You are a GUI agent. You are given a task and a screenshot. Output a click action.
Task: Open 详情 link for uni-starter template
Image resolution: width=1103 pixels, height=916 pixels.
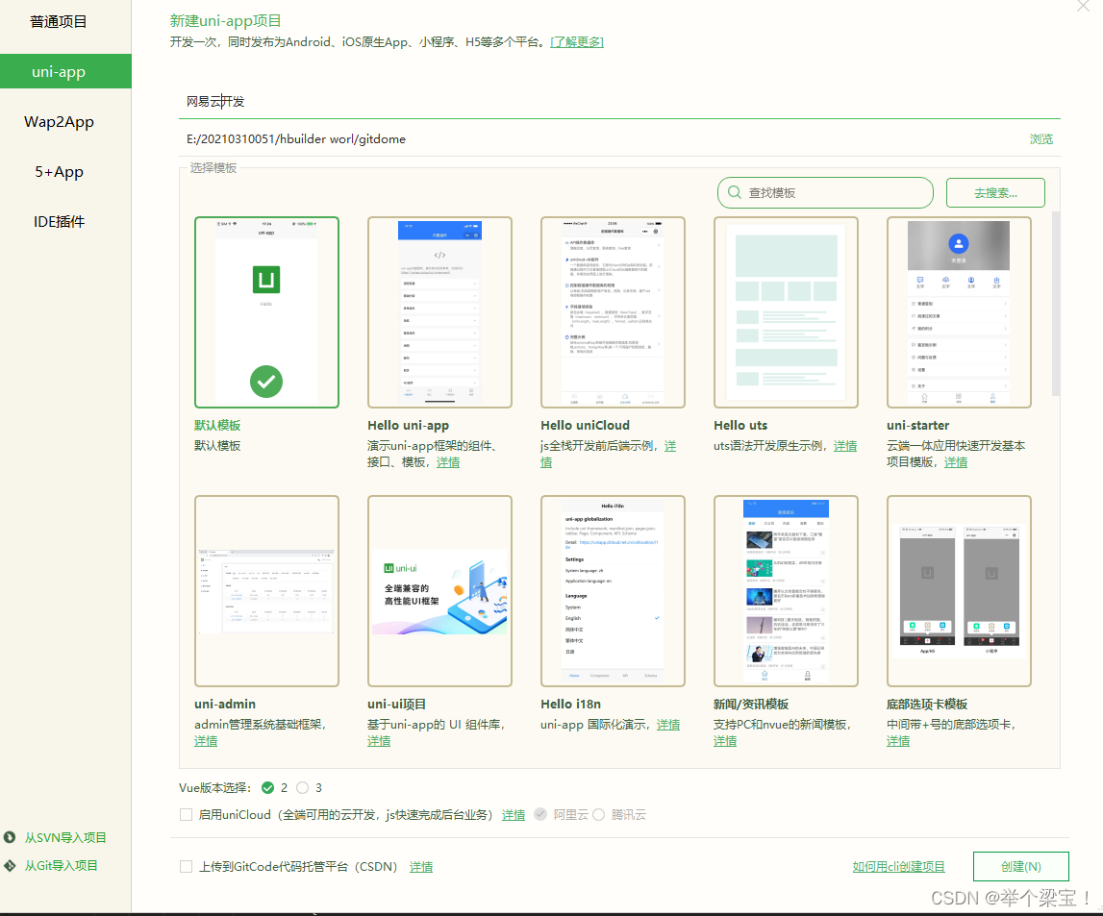955,462
